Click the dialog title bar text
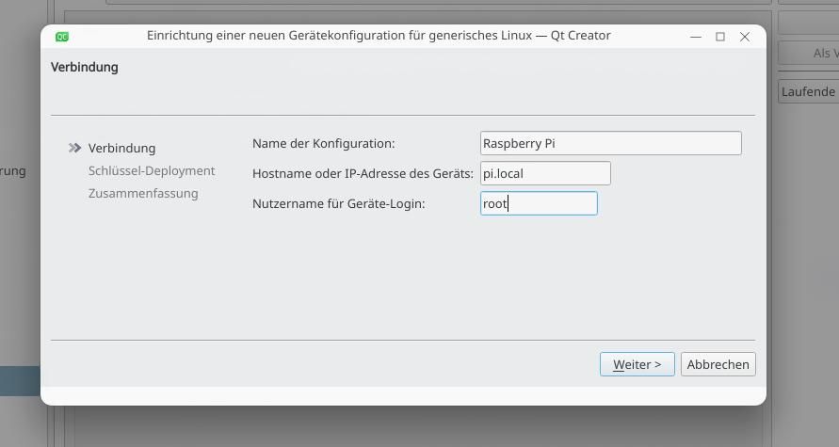 click(x=379, y=36)
